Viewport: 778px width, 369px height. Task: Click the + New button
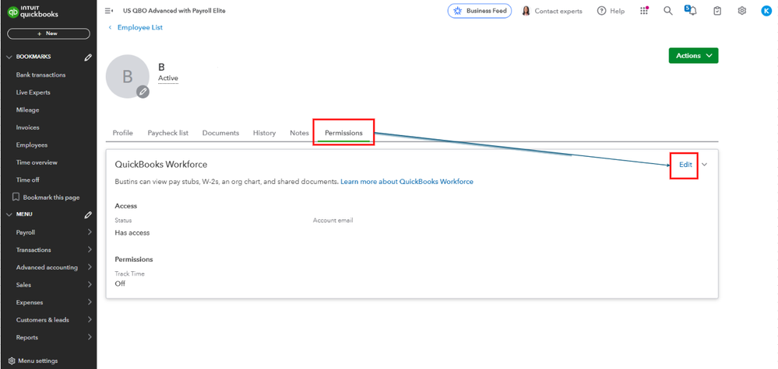pos(48,33)
